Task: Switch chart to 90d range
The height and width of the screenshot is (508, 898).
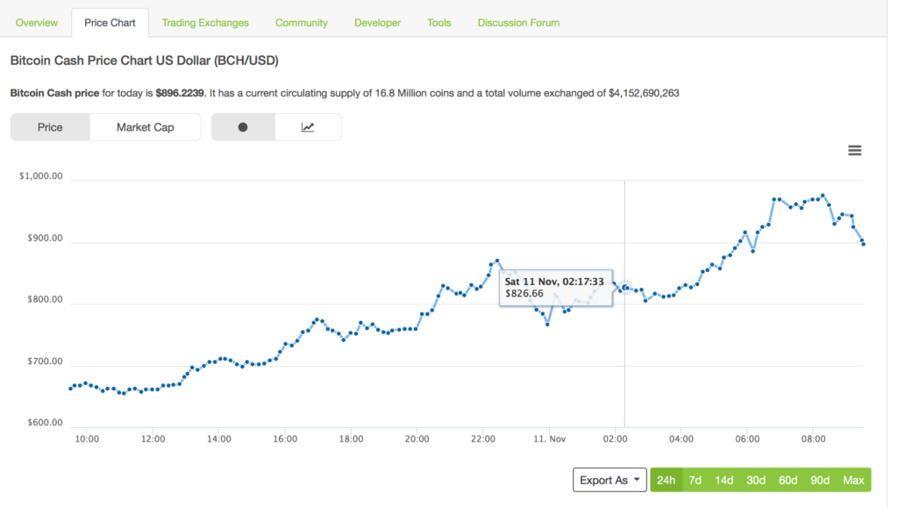Action: tap(820, 480)
